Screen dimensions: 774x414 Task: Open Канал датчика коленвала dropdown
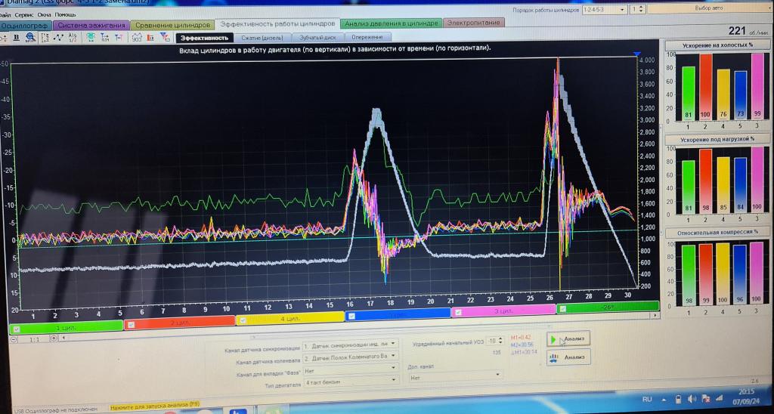click(x=350, y=356)
